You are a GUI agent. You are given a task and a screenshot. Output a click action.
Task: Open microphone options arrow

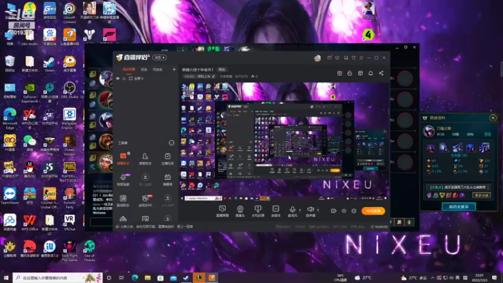[300, 211]
